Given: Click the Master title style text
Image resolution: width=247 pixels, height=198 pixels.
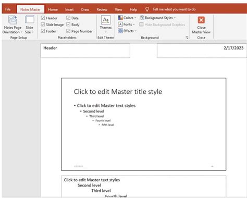Looking at the screenshot, I should point(118,92).
